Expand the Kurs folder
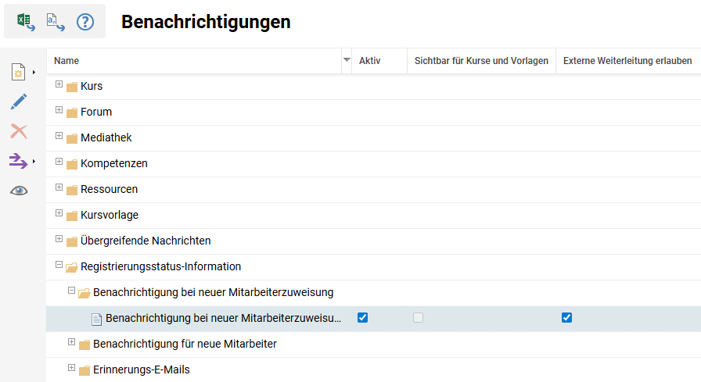Screen dimensions: 701x382 tap(59, 84)
